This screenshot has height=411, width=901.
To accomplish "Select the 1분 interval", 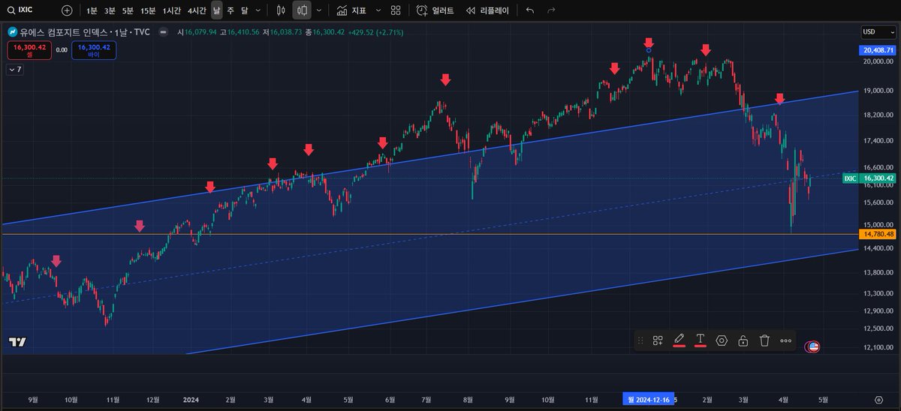I will [x=92, y=10].
